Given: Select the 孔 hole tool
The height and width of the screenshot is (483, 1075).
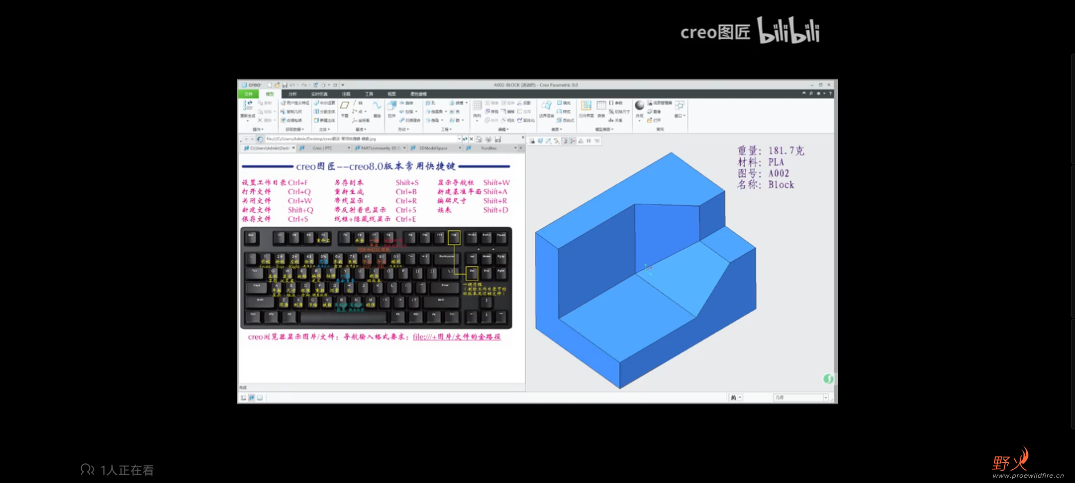Looking at the screenshot, I should point(430,103).
